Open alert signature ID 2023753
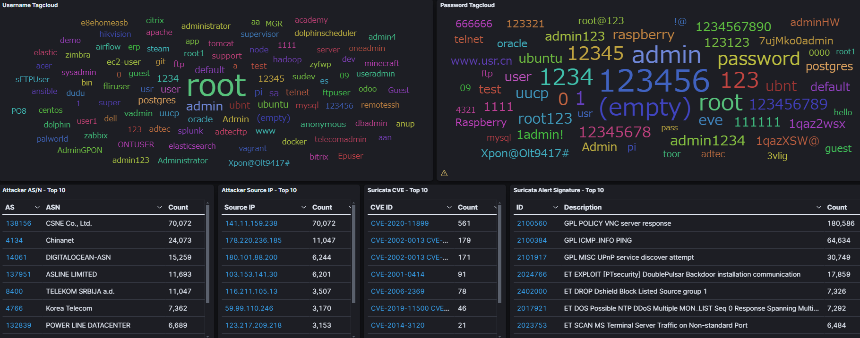 click(532, 325)
